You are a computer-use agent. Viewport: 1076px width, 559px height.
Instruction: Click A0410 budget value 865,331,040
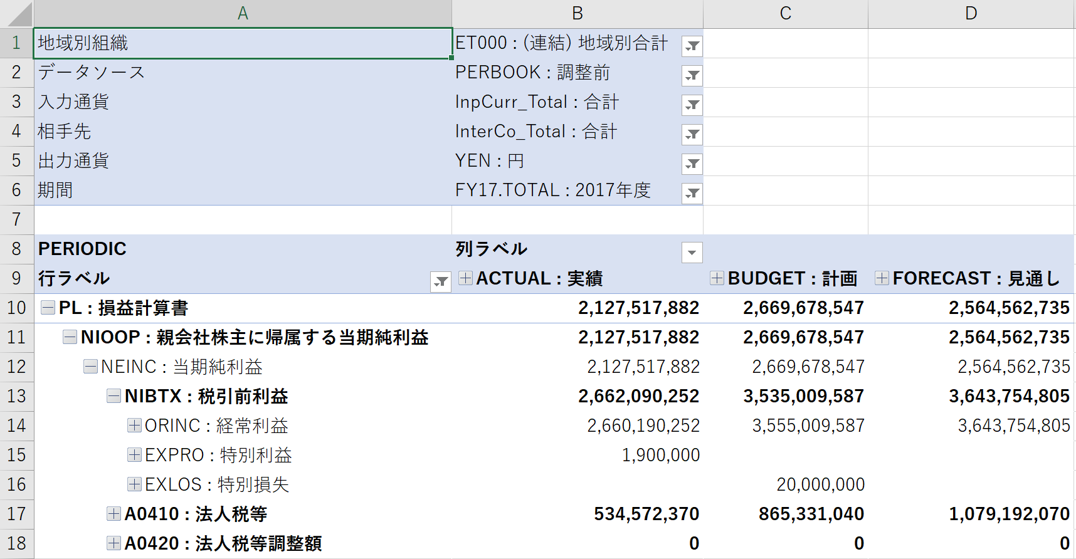tap(811, 514)
